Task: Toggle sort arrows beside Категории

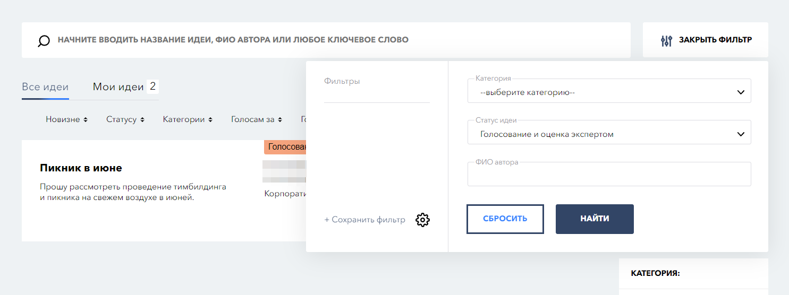Action: pos(210,120)
